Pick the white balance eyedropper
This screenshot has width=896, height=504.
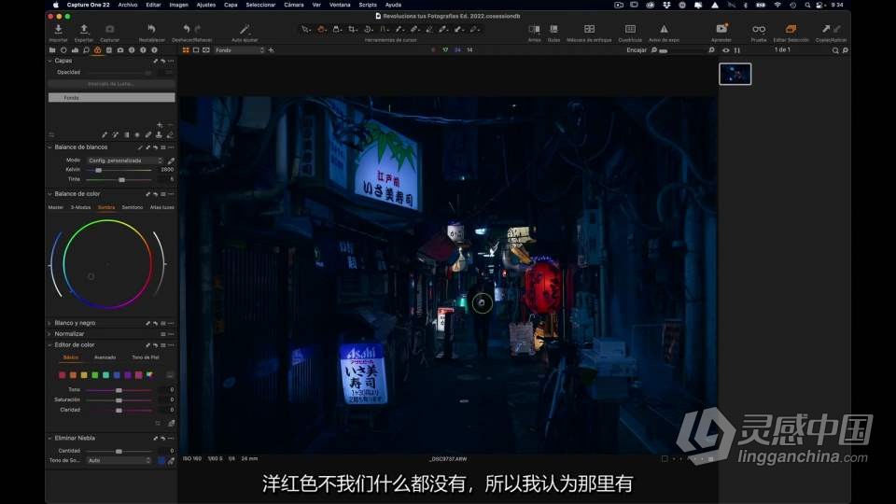[x=171, y=161]
